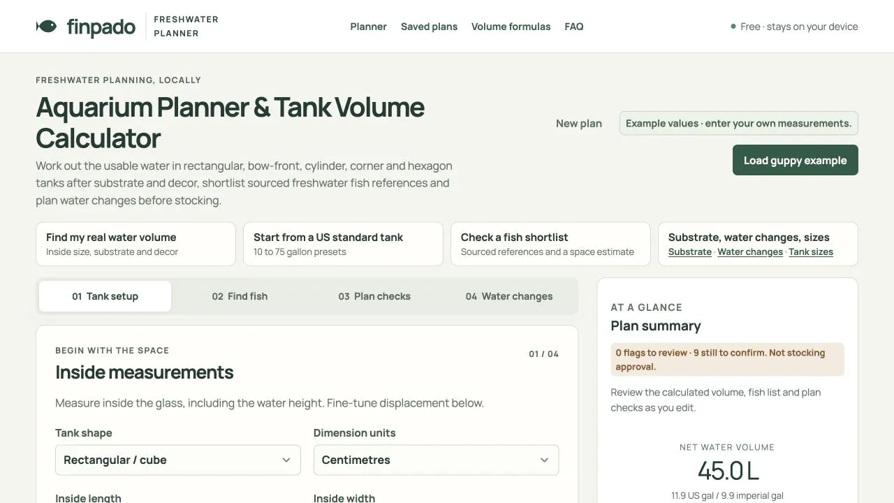Image resolution: width=894 pixels, height=503 pixels.
Task: Click the 'Free · stays on your device' status
Action: click(x=794, y=27)
